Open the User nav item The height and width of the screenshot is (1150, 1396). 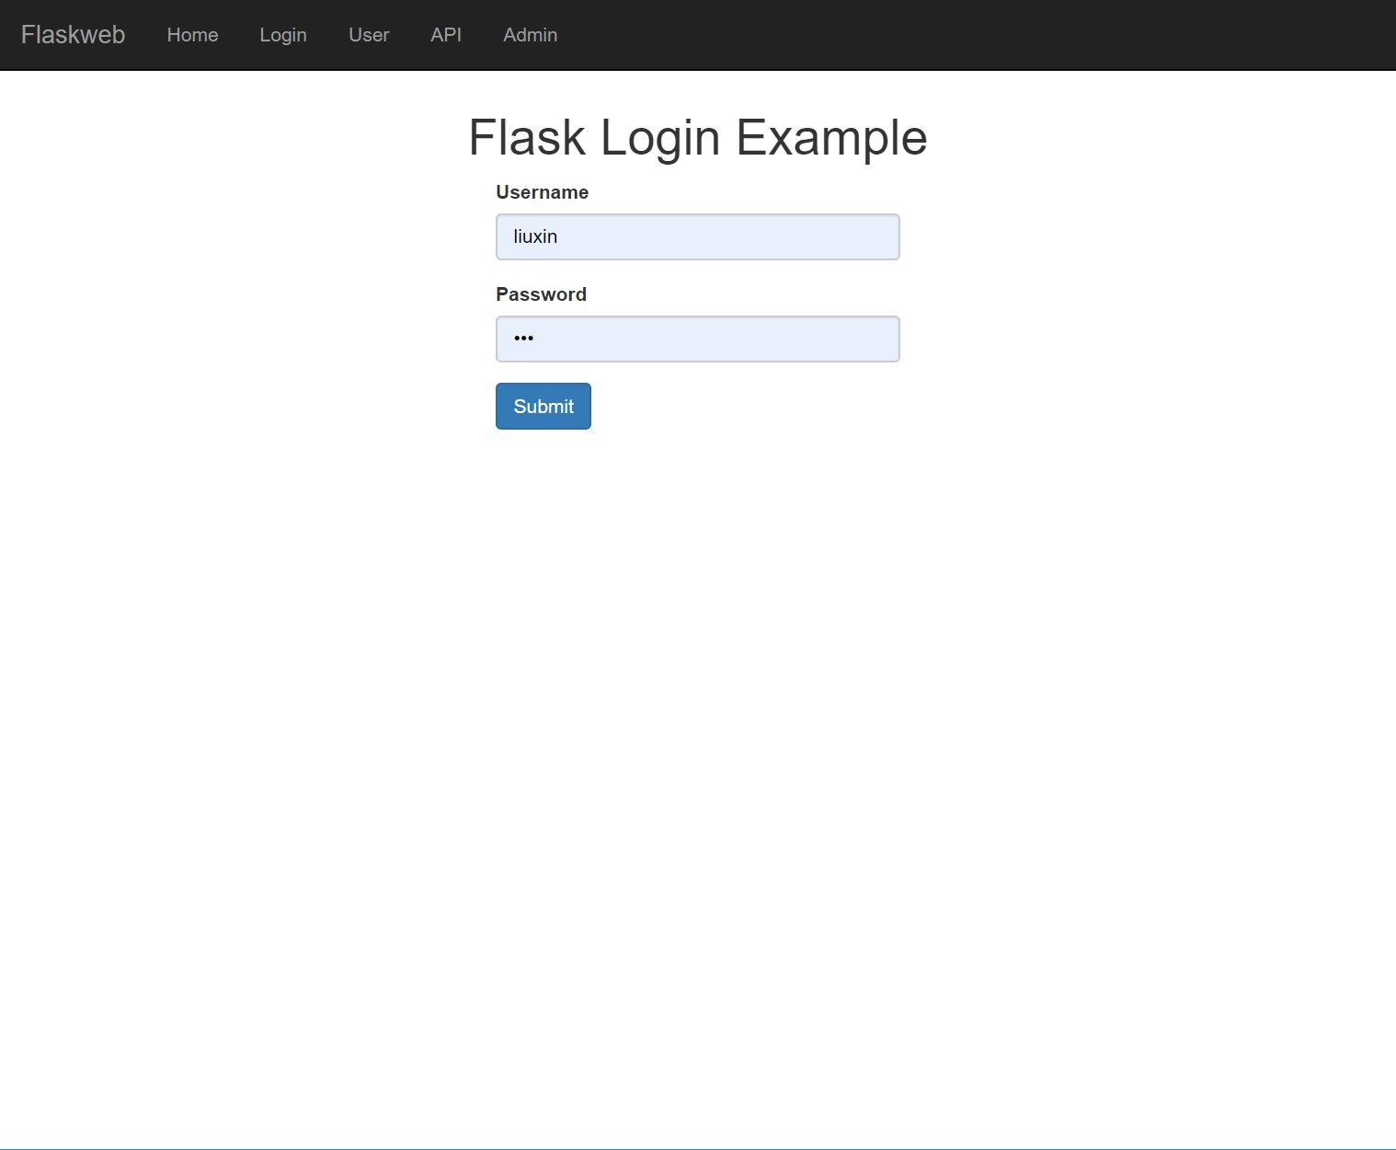[369, 35]
